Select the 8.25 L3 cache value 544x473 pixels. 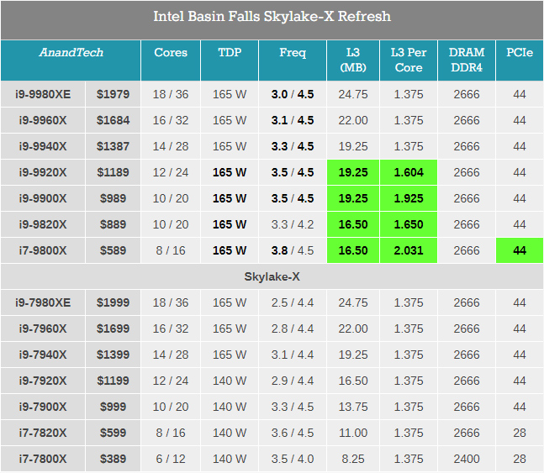pyautogui.click(x=353, y=459)
